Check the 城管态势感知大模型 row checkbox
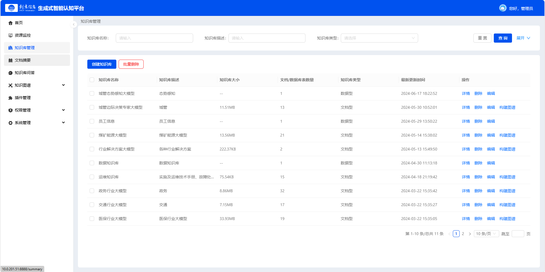 [x=92, y=93]
